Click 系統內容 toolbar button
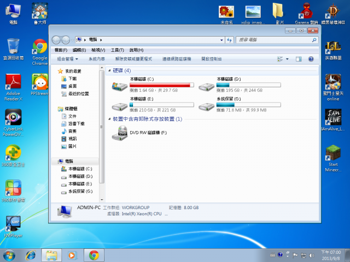This screenshot has height=262, width=350. point(97,59)
